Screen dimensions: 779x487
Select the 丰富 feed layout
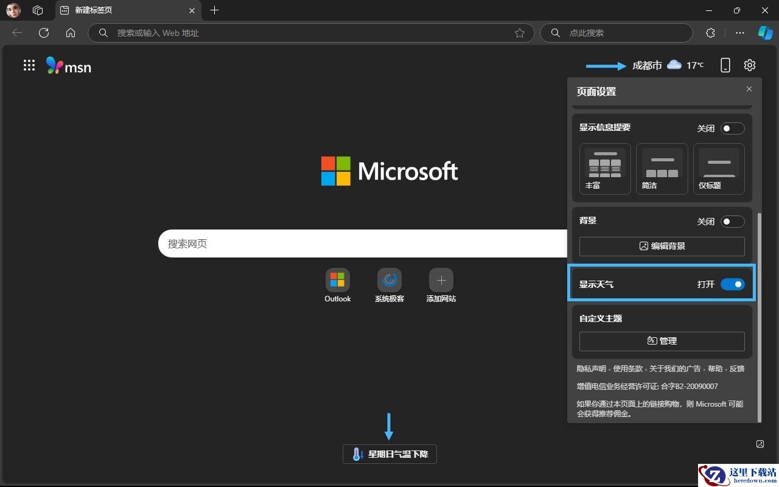(x=605, y=169)
